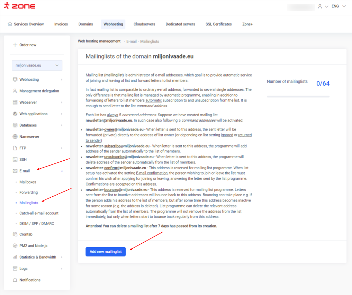The image size is (352, 295).
Task: Click the Crontab icon in sidebar
Action: click(x=15, y=234)
